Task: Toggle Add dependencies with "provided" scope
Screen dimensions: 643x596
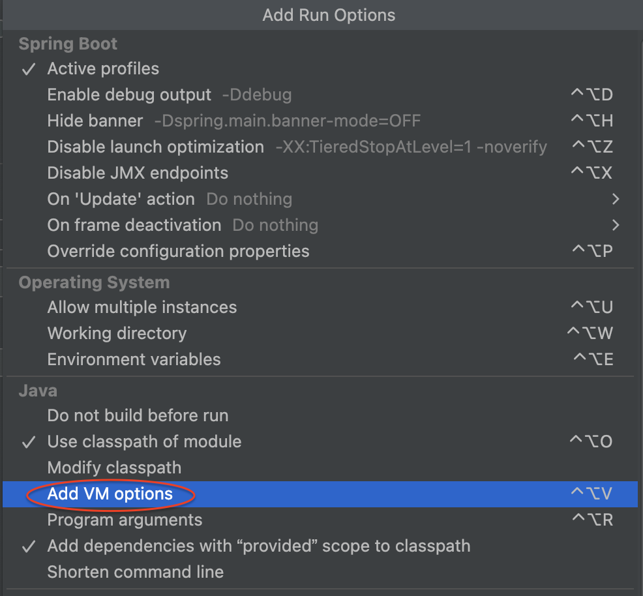Action: [x=258, y=546]
